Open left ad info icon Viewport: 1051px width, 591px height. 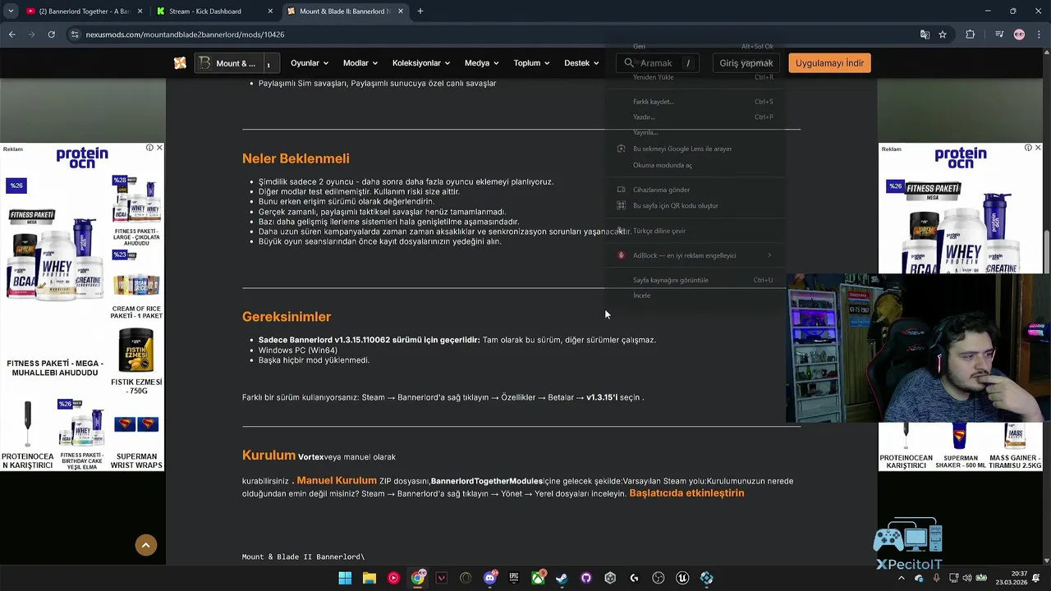click(149, 148)
